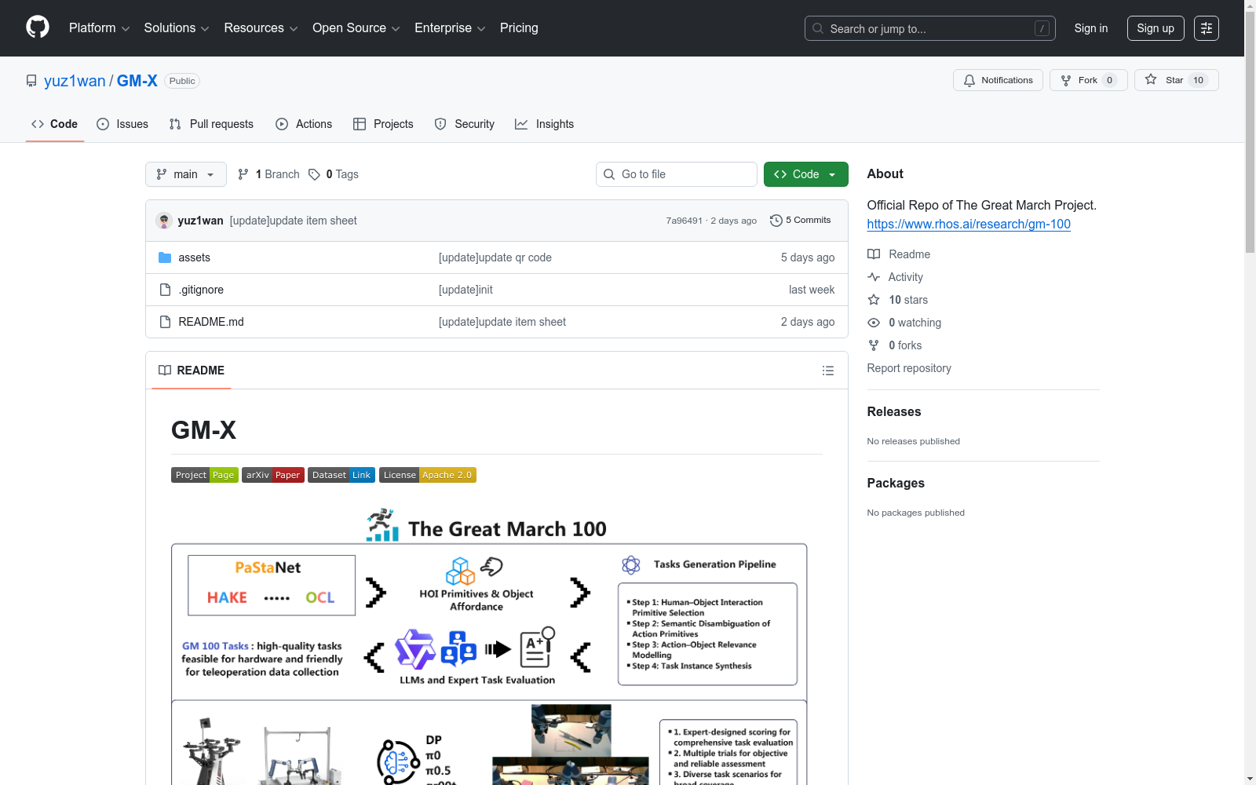The image size is (1256, 785).
Task: Click Report repository
Action: (909, 368)
